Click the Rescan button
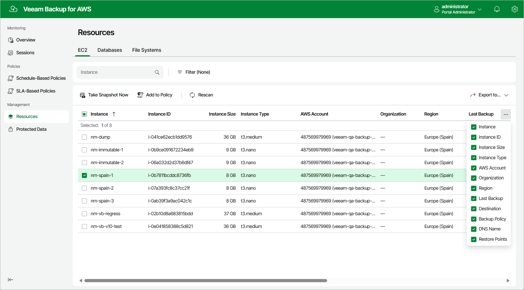 pos(201,95)
